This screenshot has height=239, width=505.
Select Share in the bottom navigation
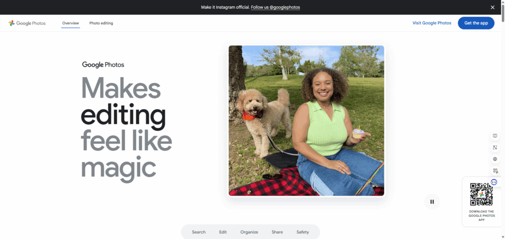277,232
